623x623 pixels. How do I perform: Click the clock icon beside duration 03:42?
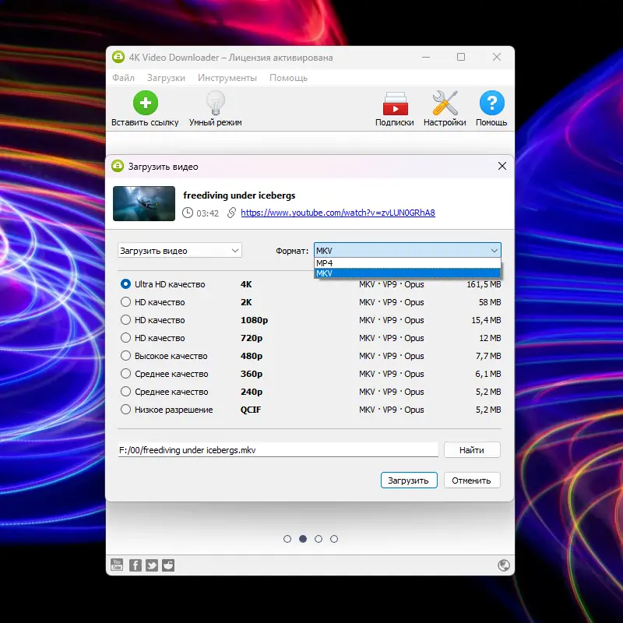click(188, 213)
